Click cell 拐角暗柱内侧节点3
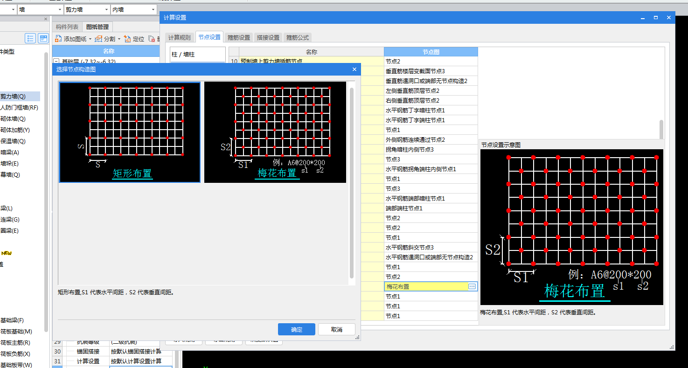 [x=431, y=149]
